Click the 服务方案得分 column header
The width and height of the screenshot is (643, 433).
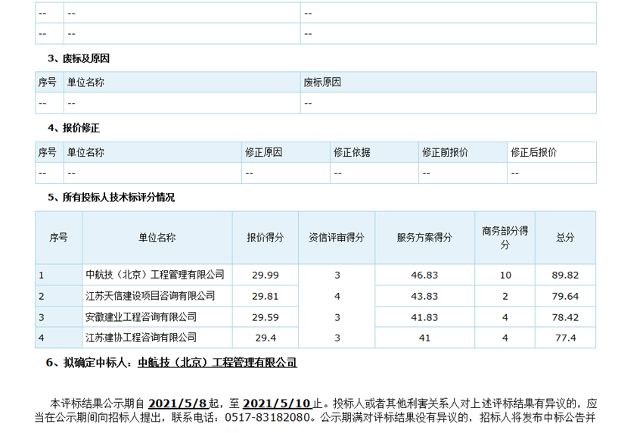(424, 238)
